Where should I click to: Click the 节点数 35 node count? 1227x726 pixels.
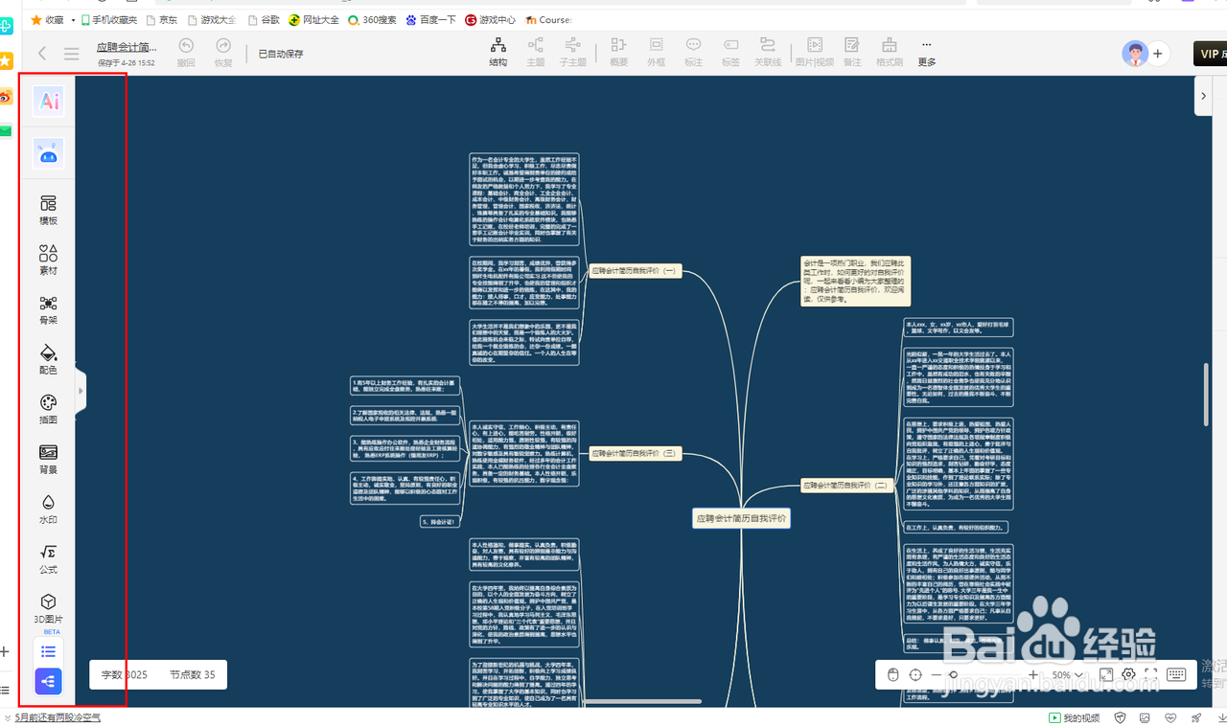(x=193, y=675)
